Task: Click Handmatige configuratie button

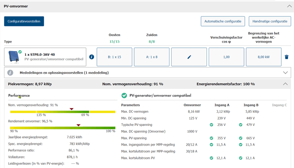Action: [x=270, y=21]
